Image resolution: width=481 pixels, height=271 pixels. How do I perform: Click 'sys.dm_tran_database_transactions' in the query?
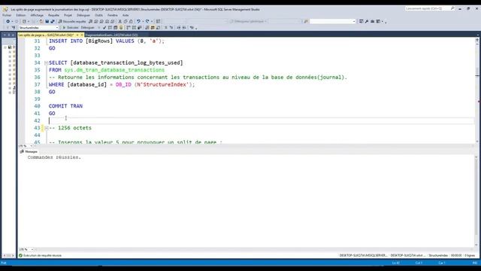click(114, 70)
